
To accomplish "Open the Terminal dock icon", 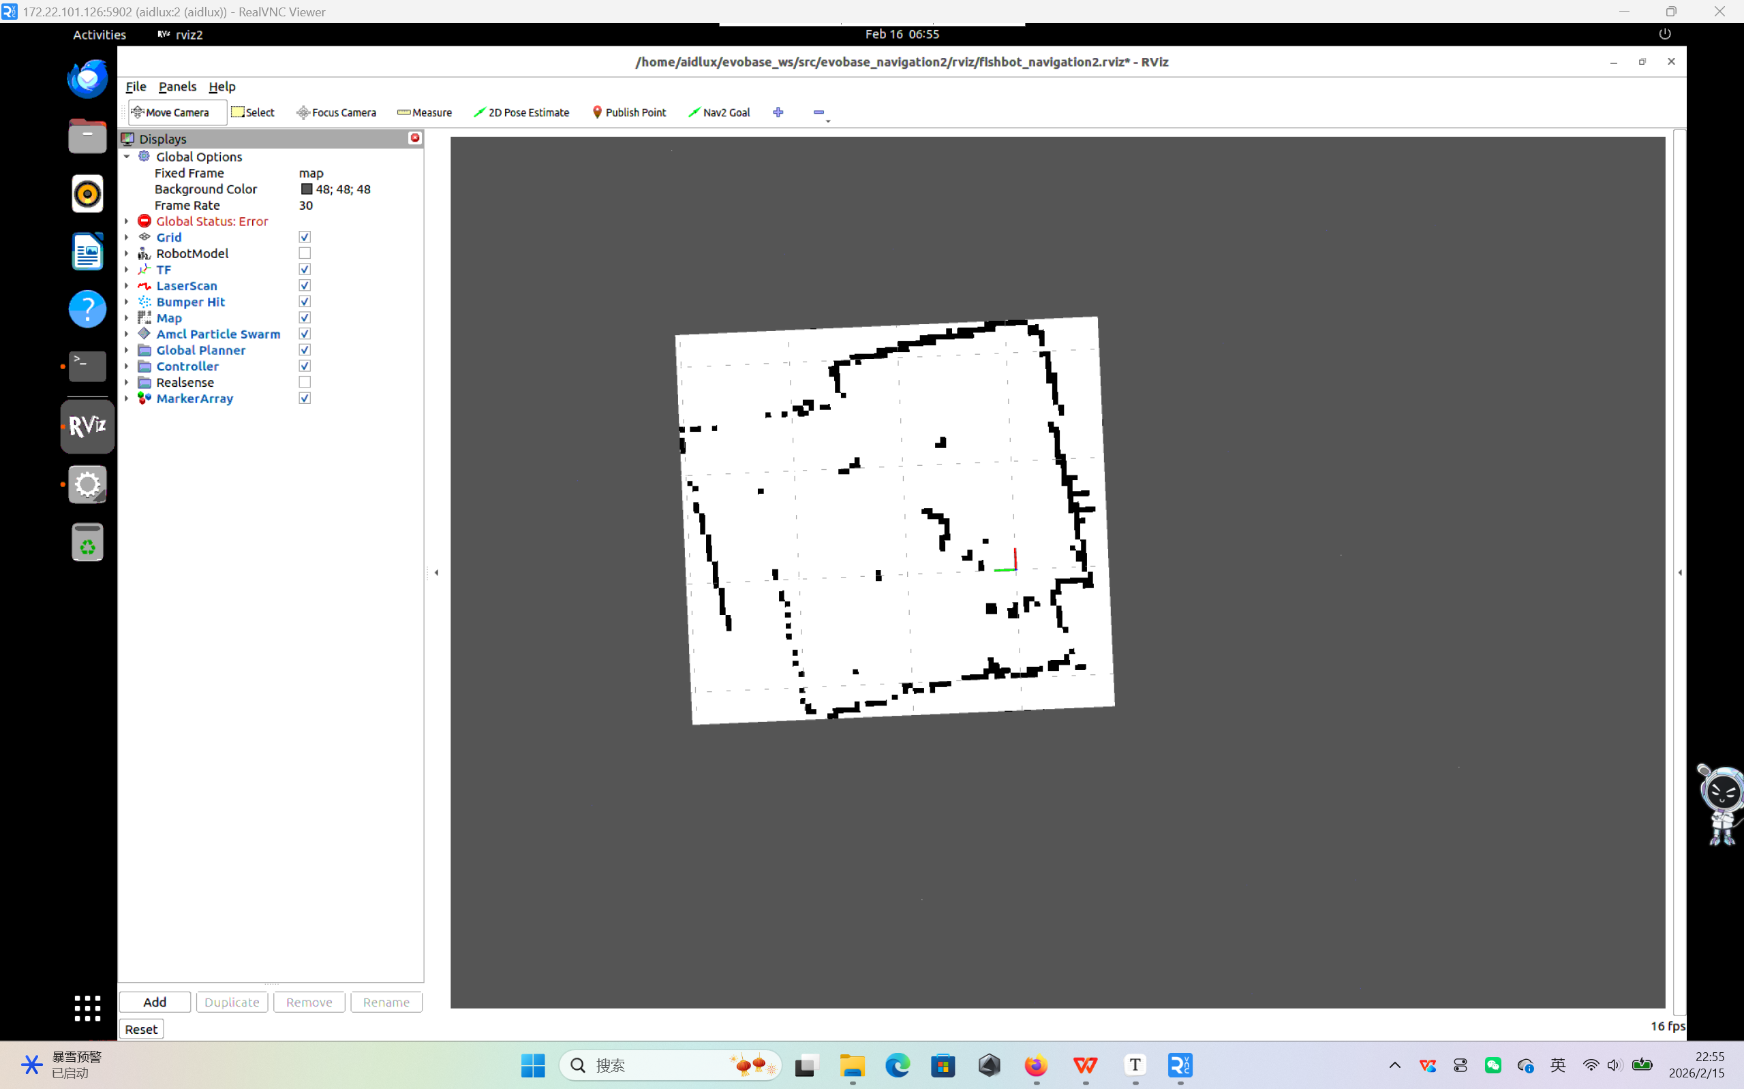I will pyautogui.click(x=87, y=366).
